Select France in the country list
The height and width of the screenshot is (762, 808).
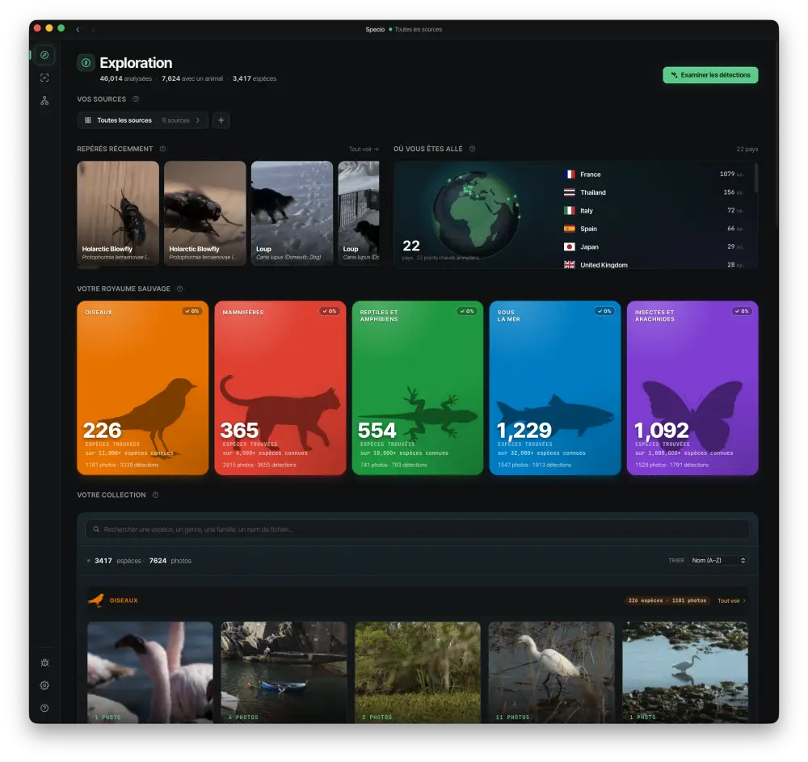[x=655, y=175]
